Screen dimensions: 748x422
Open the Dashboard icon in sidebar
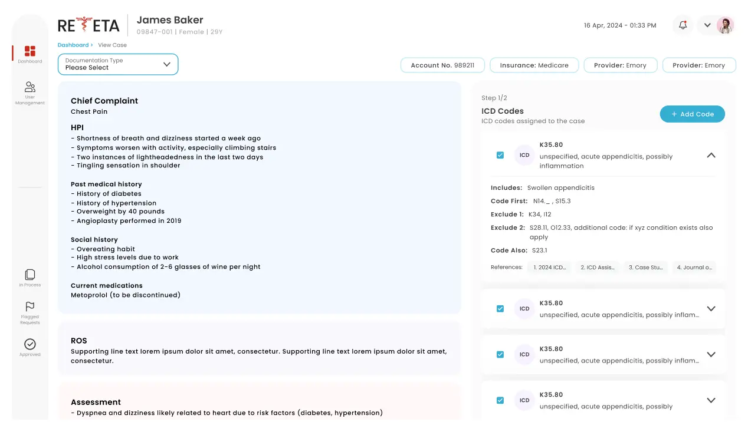point(29,52)
